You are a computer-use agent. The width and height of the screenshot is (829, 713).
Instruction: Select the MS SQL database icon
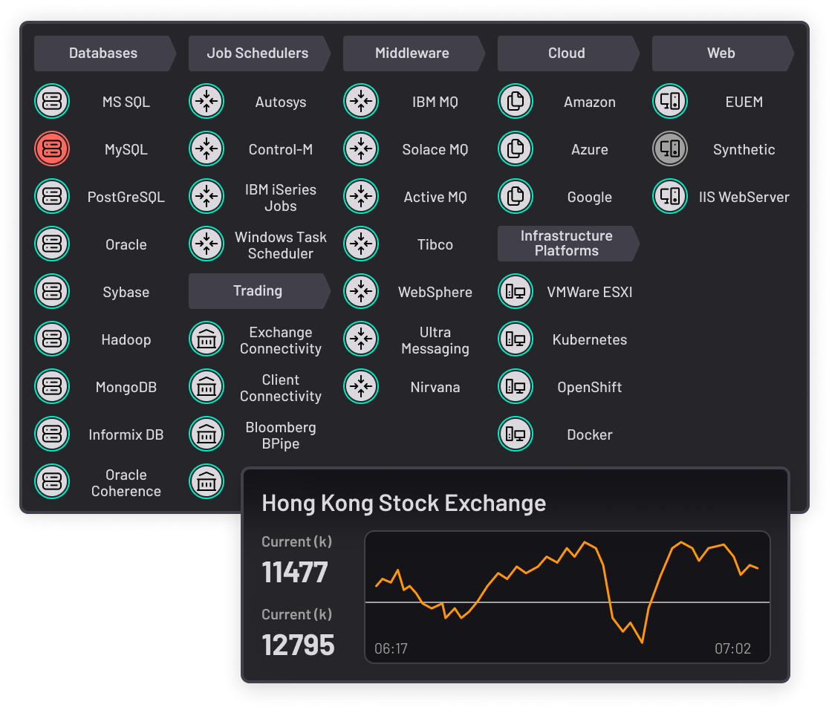click(x=52, y=101)
